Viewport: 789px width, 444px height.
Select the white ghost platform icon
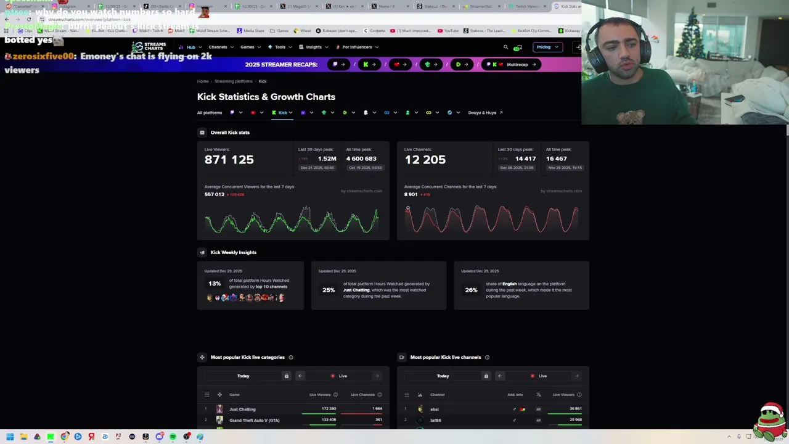[366, 113]
